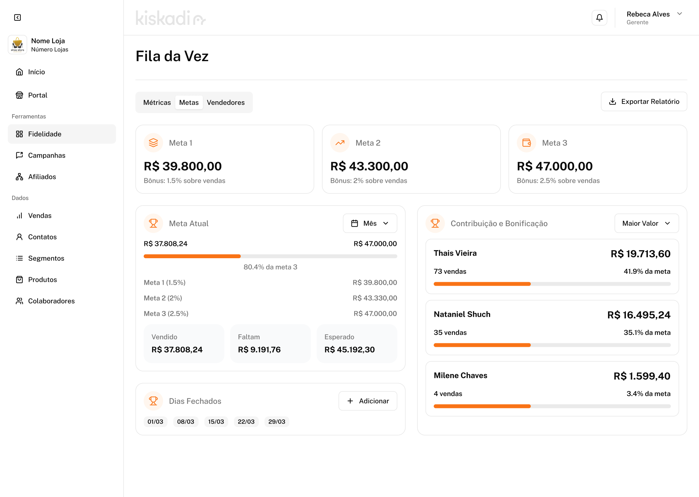Add a closed day with Adicionar
Image resolution: width=699 pixels, height=497 pixels.
tap(368, 401)
